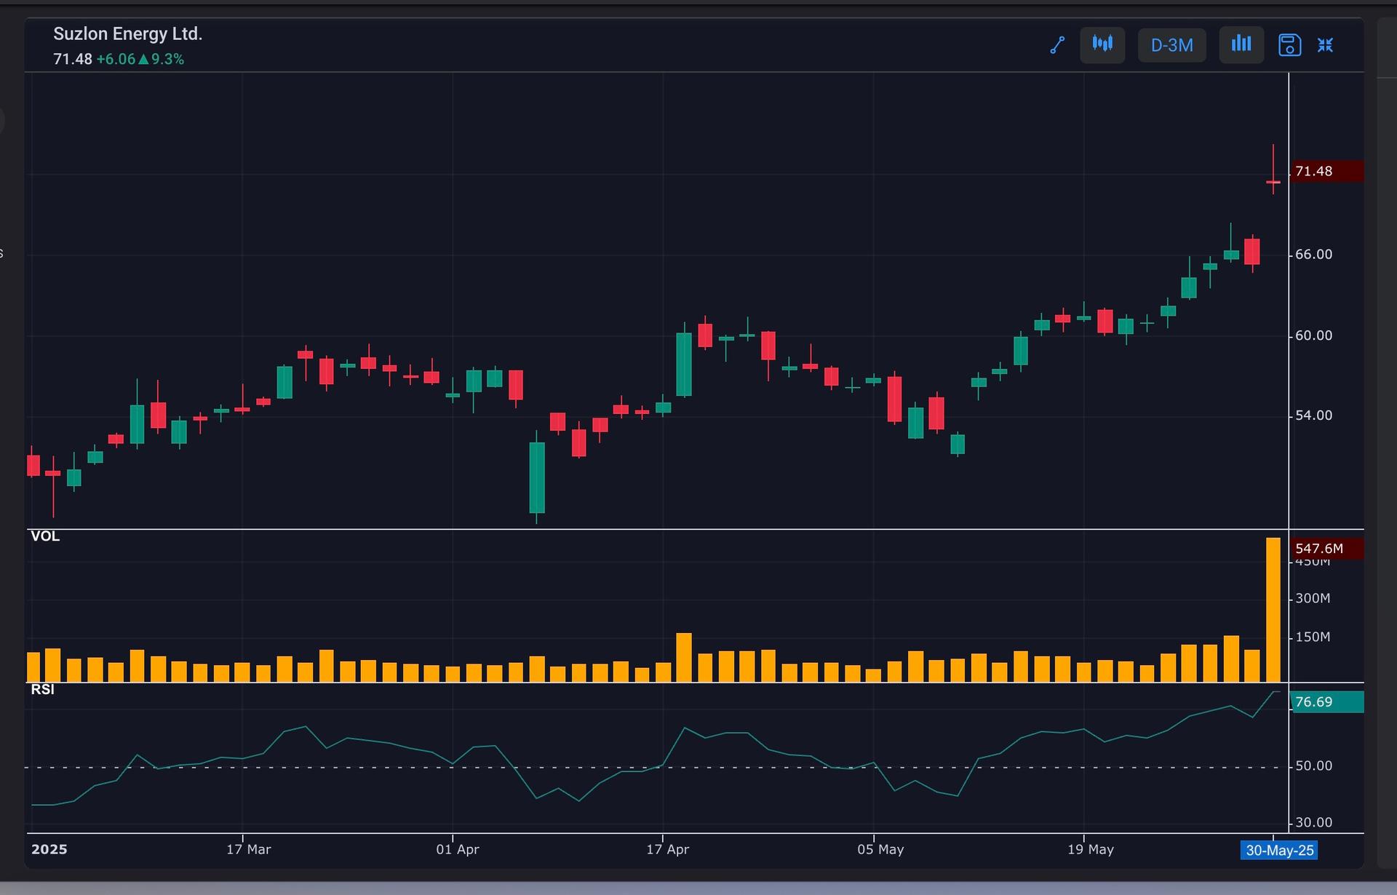This screenshot has height=895, width=1397.
Task: Click the 9.3% percent change value
Action: [x=167, y=59]
